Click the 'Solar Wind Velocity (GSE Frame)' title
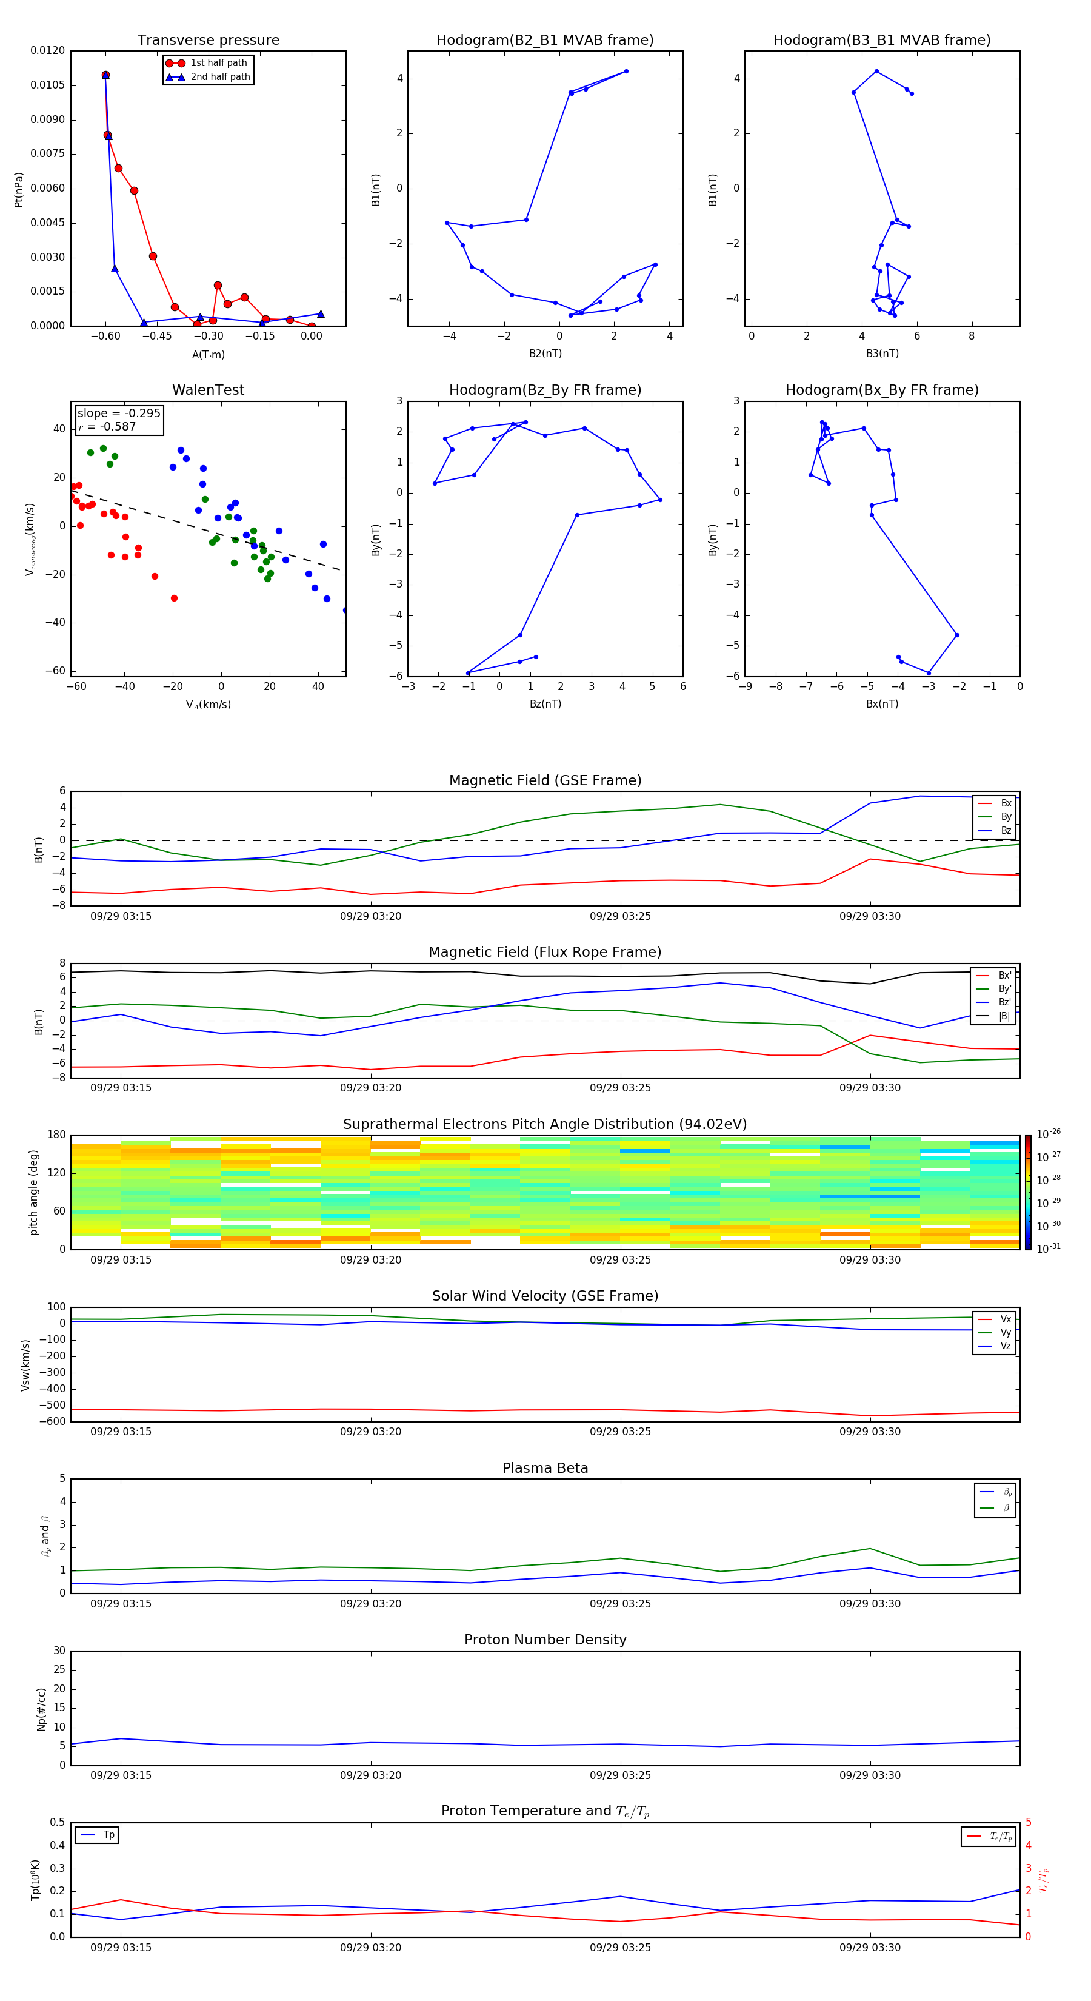 point(545,1296)
